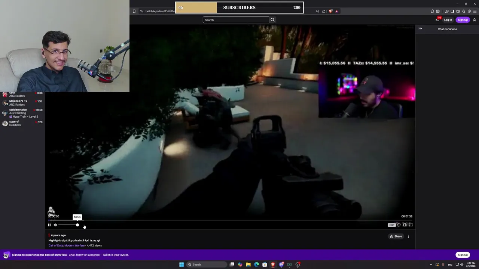The image size is (479, 269).
Task: Open the music playlist icon in toolbar
Action: (x=447, y=11)
